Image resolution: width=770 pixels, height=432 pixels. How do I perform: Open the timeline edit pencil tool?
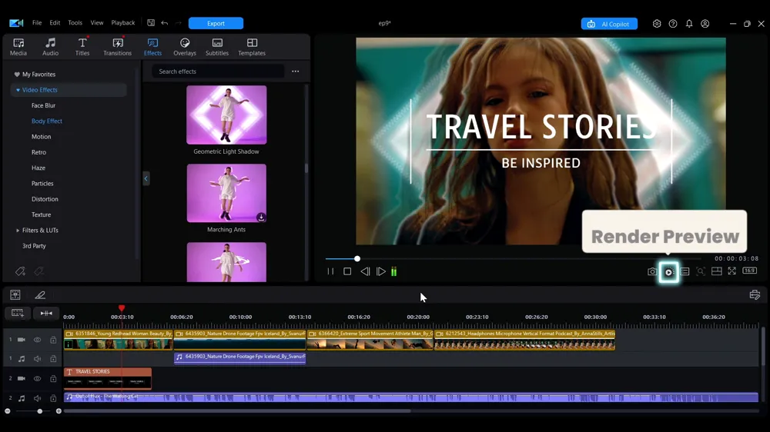click(40, 295)
